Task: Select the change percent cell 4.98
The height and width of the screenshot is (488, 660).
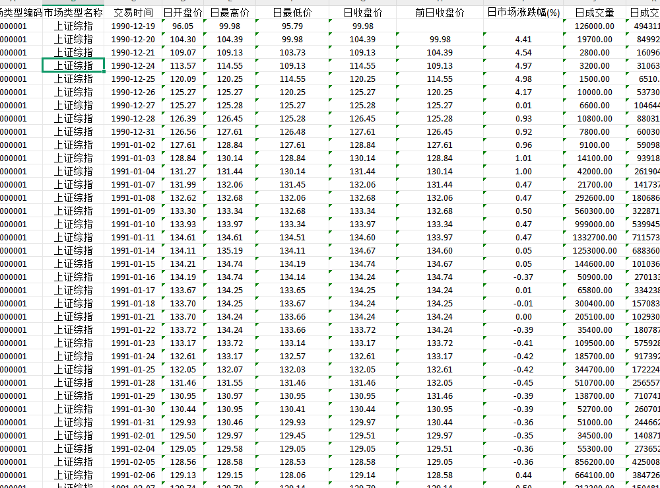Action: click(x=523, y=79)
